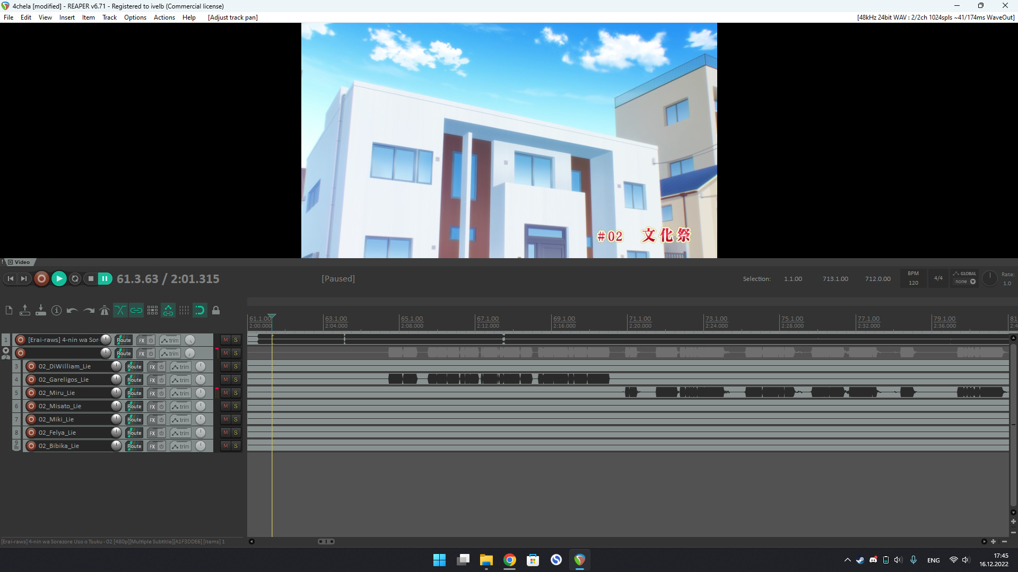This screenshot has width=1018, height=572.
Task: Arm record on 02_Misato_Lie track
Action: (31, 406)
